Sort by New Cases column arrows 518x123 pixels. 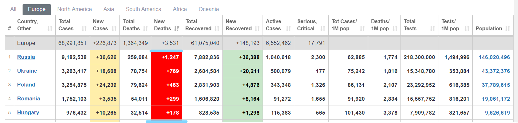[114, 28]
